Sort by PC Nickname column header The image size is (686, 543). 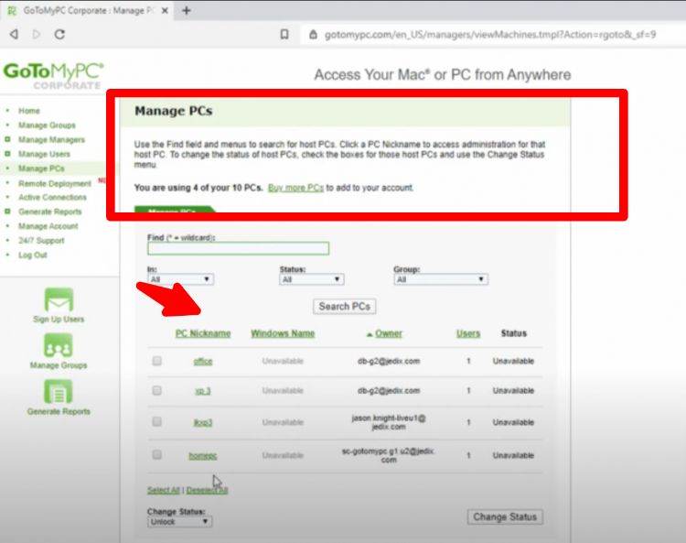click(203, 333)
